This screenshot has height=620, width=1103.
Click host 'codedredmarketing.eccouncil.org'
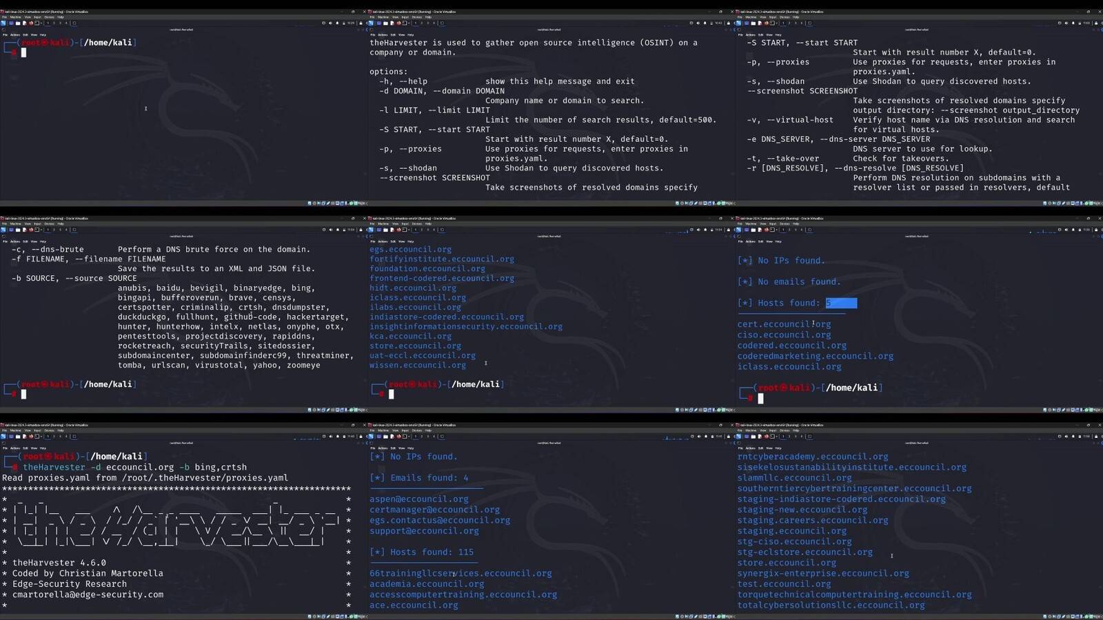tap(816, 357)
